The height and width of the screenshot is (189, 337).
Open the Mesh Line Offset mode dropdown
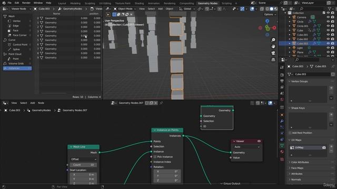click(84, 159)
